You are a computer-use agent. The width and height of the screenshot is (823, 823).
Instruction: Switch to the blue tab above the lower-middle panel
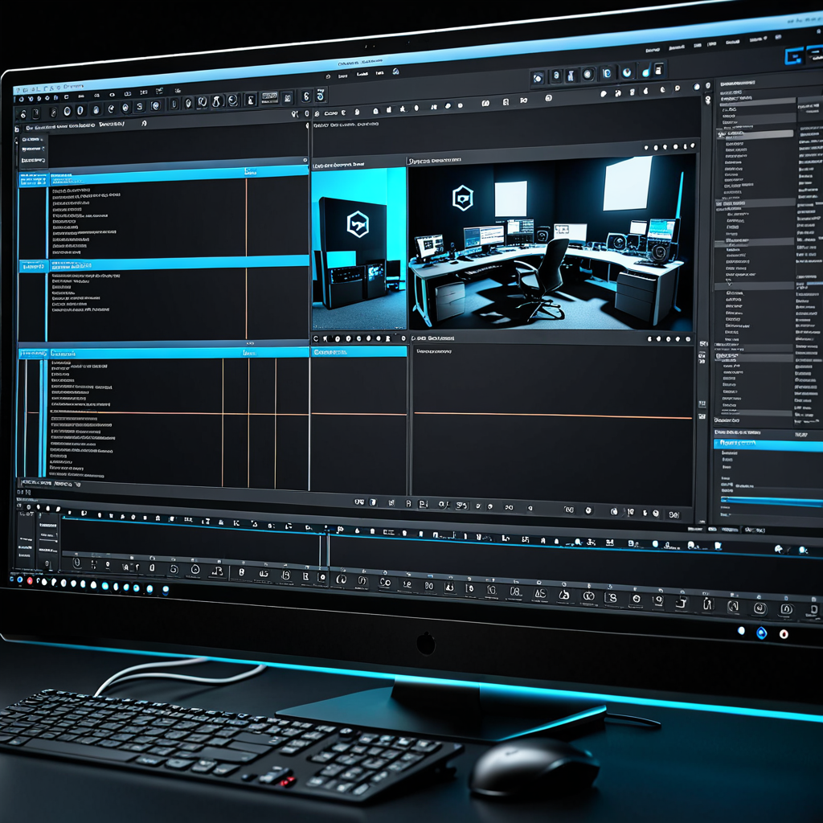click(359, 351)
